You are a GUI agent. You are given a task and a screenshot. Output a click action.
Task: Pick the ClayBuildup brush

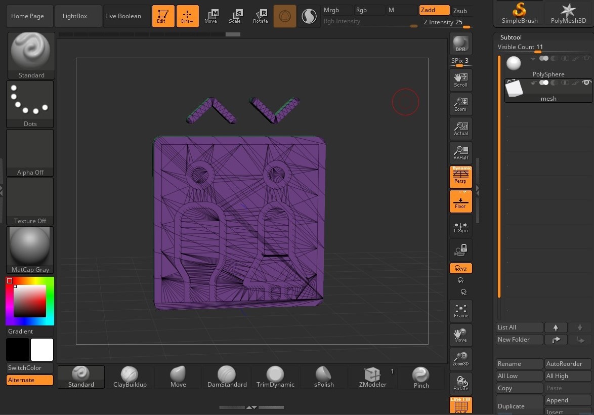(x=130, y=377)
